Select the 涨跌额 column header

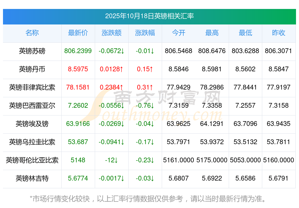click(112, 33)
